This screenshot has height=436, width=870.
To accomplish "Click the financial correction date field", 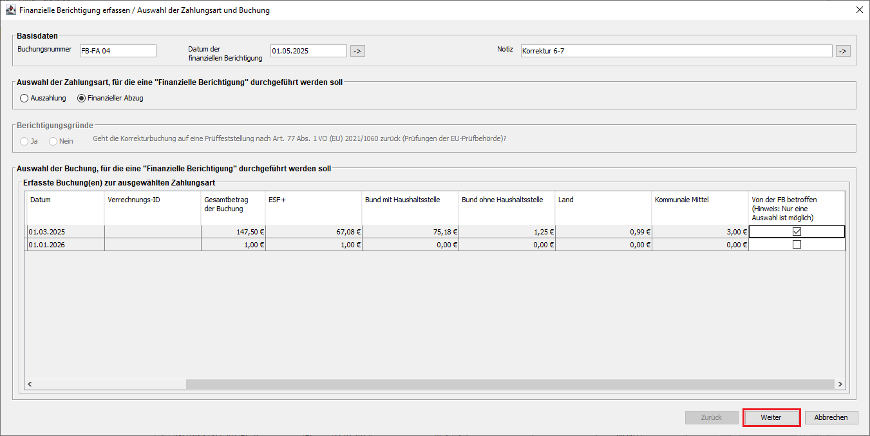I will [x=308, y=51].
